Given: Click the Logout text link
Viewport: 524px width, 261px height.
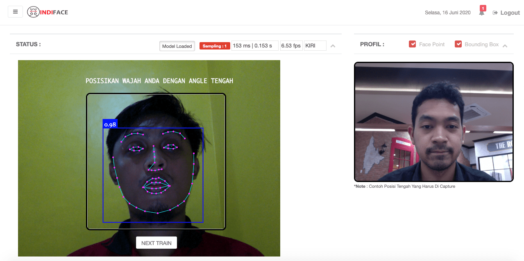Looking at the screenshot, I should pyautogui.click(x=510, y=13).
